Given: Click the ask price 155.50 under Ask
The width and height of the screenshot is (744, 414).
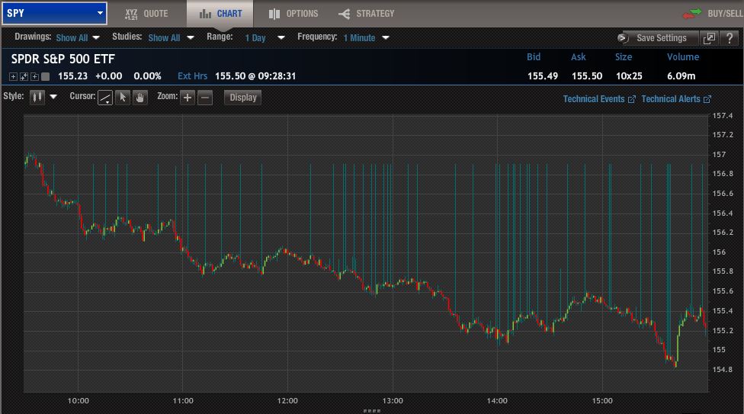Looking at the screenshot, I should point(586,76).
